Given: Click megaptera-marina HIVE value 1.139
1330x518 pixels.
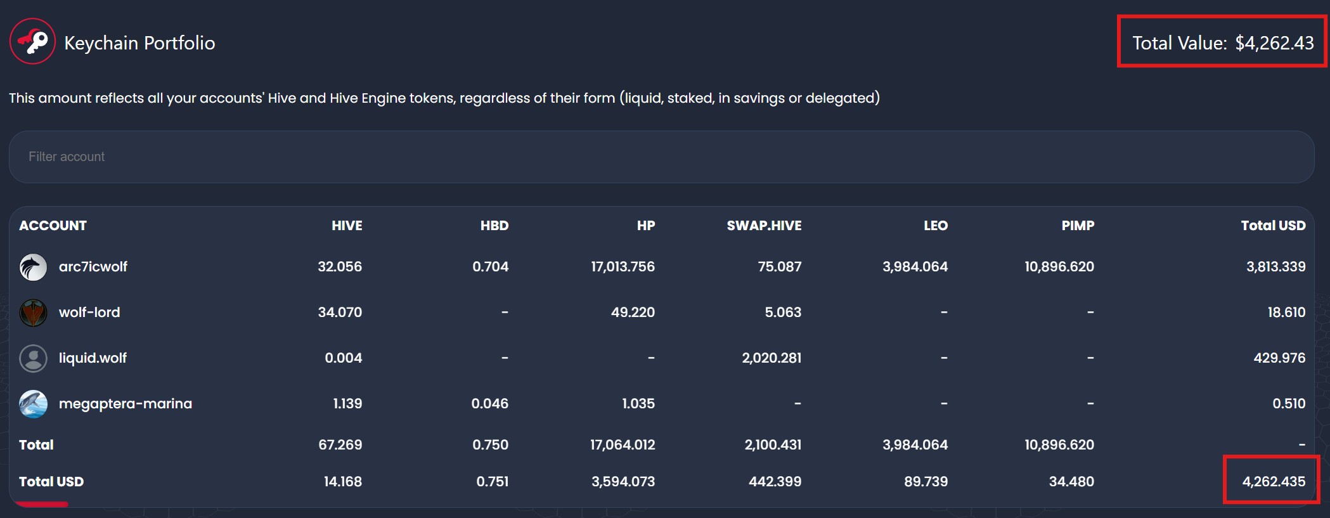Looking at the screenshot, I should (347, 404).
